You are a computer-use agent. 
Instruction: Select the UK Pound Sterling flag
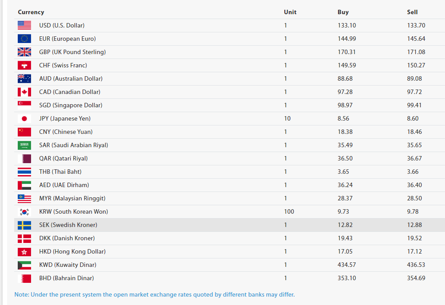click(x=24, y=52)
